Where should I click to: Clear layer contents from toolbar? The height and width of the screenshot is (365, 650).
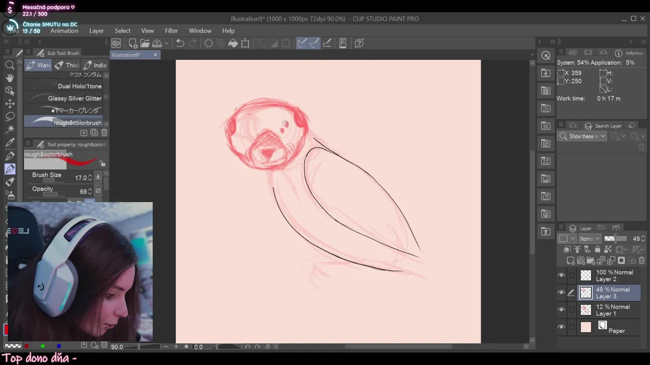pos(209,43)
